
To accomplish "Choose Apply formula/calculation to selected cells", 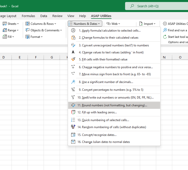I will click(114, 31).
